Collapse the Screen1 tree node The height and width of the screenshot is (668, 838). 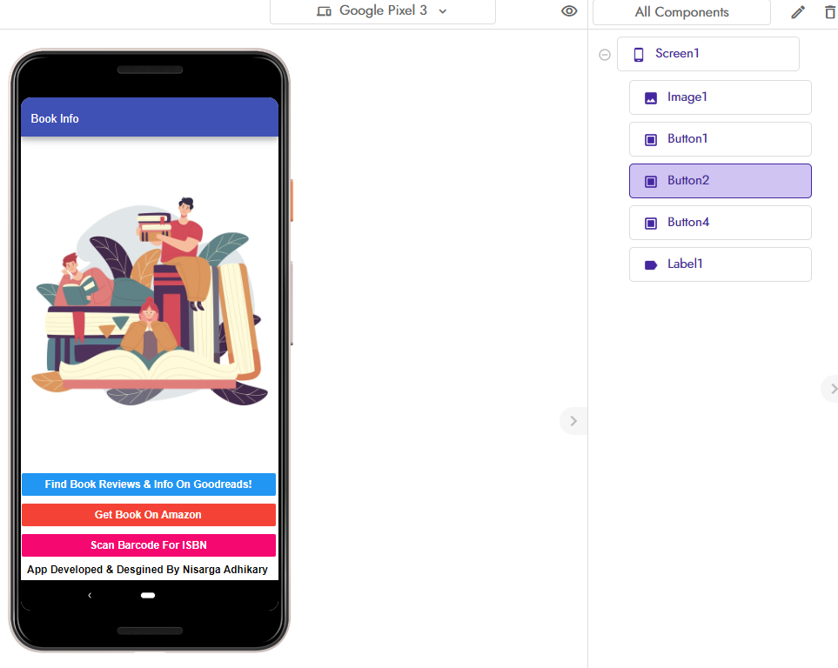click(605, 55)
